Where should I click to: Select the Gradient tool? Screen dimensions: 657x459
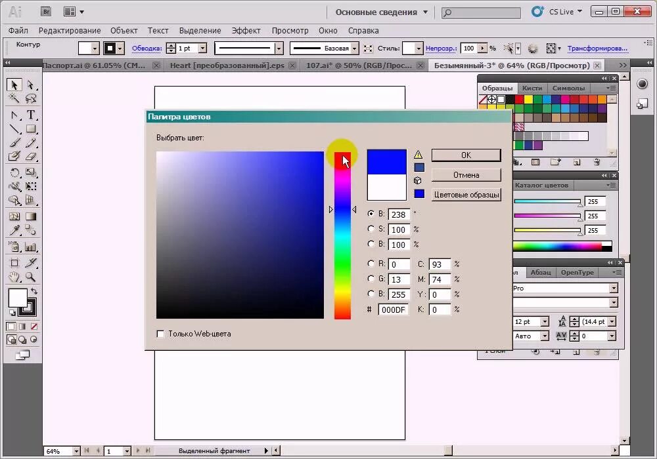pos(31,216)
